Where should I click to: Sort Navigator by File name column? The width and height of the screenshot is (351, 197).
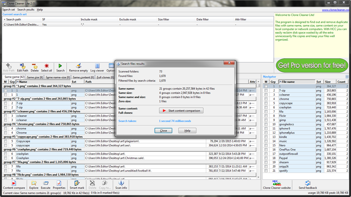click(x=297, y=82)
